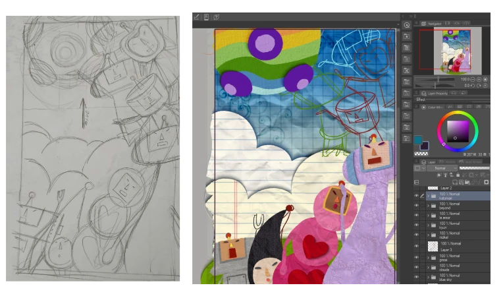Viewport: 503px width, 300px height.
Task: Click the new layer folder icon
Action: point(467,182)
